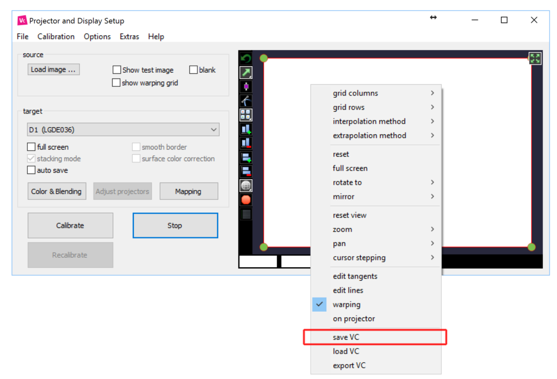Click the add column icon with green plus
557x379 pixels.
pyautogui.click(x=246, y=129)
